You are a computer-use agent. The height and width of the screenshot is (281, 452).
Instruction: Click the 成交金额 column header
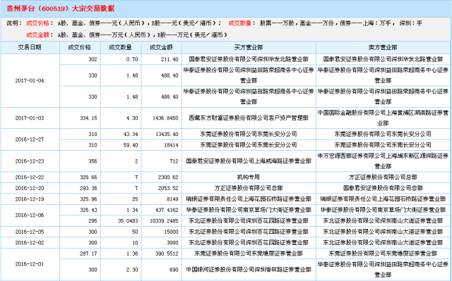click(162, 47)
